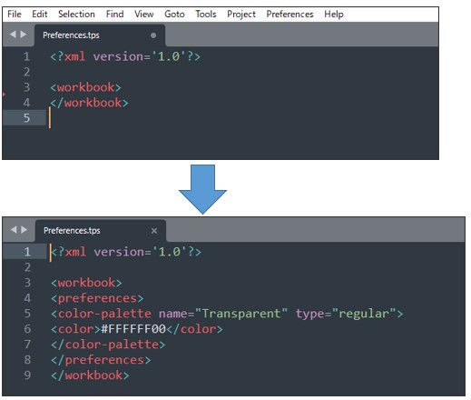Open the Selection menu
Image resolution: width=471 pixels, height=400 pixels.
pos(76,15)
